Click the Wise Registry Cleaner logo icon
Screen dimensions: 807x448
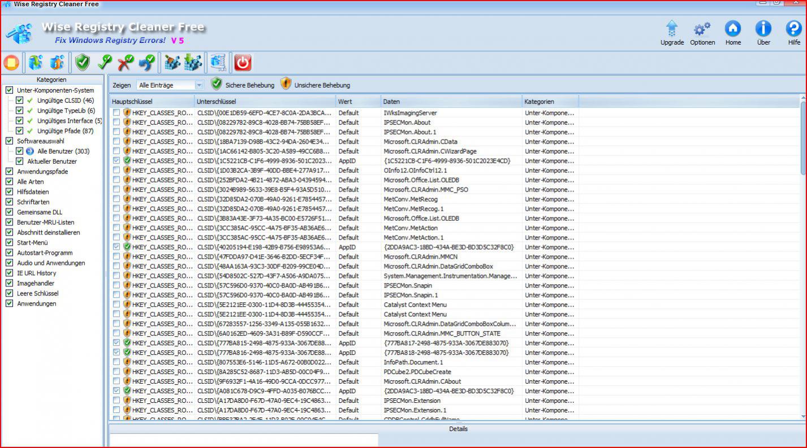pos(19,34)
